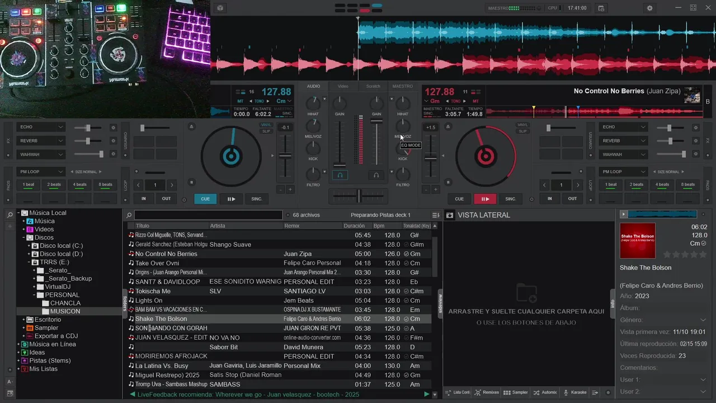This screenshot has width=716, height=403.
Task: Toggle left channel headphone cue icon
Action: tap(340, 175)
